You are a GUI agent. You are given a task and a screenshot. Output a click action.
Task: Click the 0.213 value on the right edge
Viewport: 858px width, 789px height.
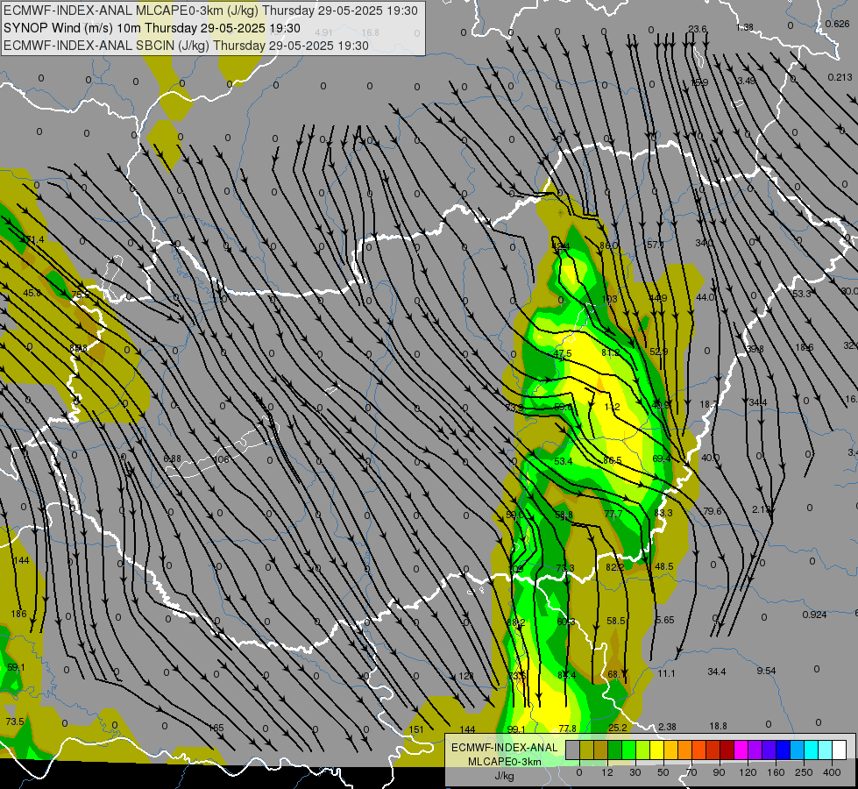(840, 77)
